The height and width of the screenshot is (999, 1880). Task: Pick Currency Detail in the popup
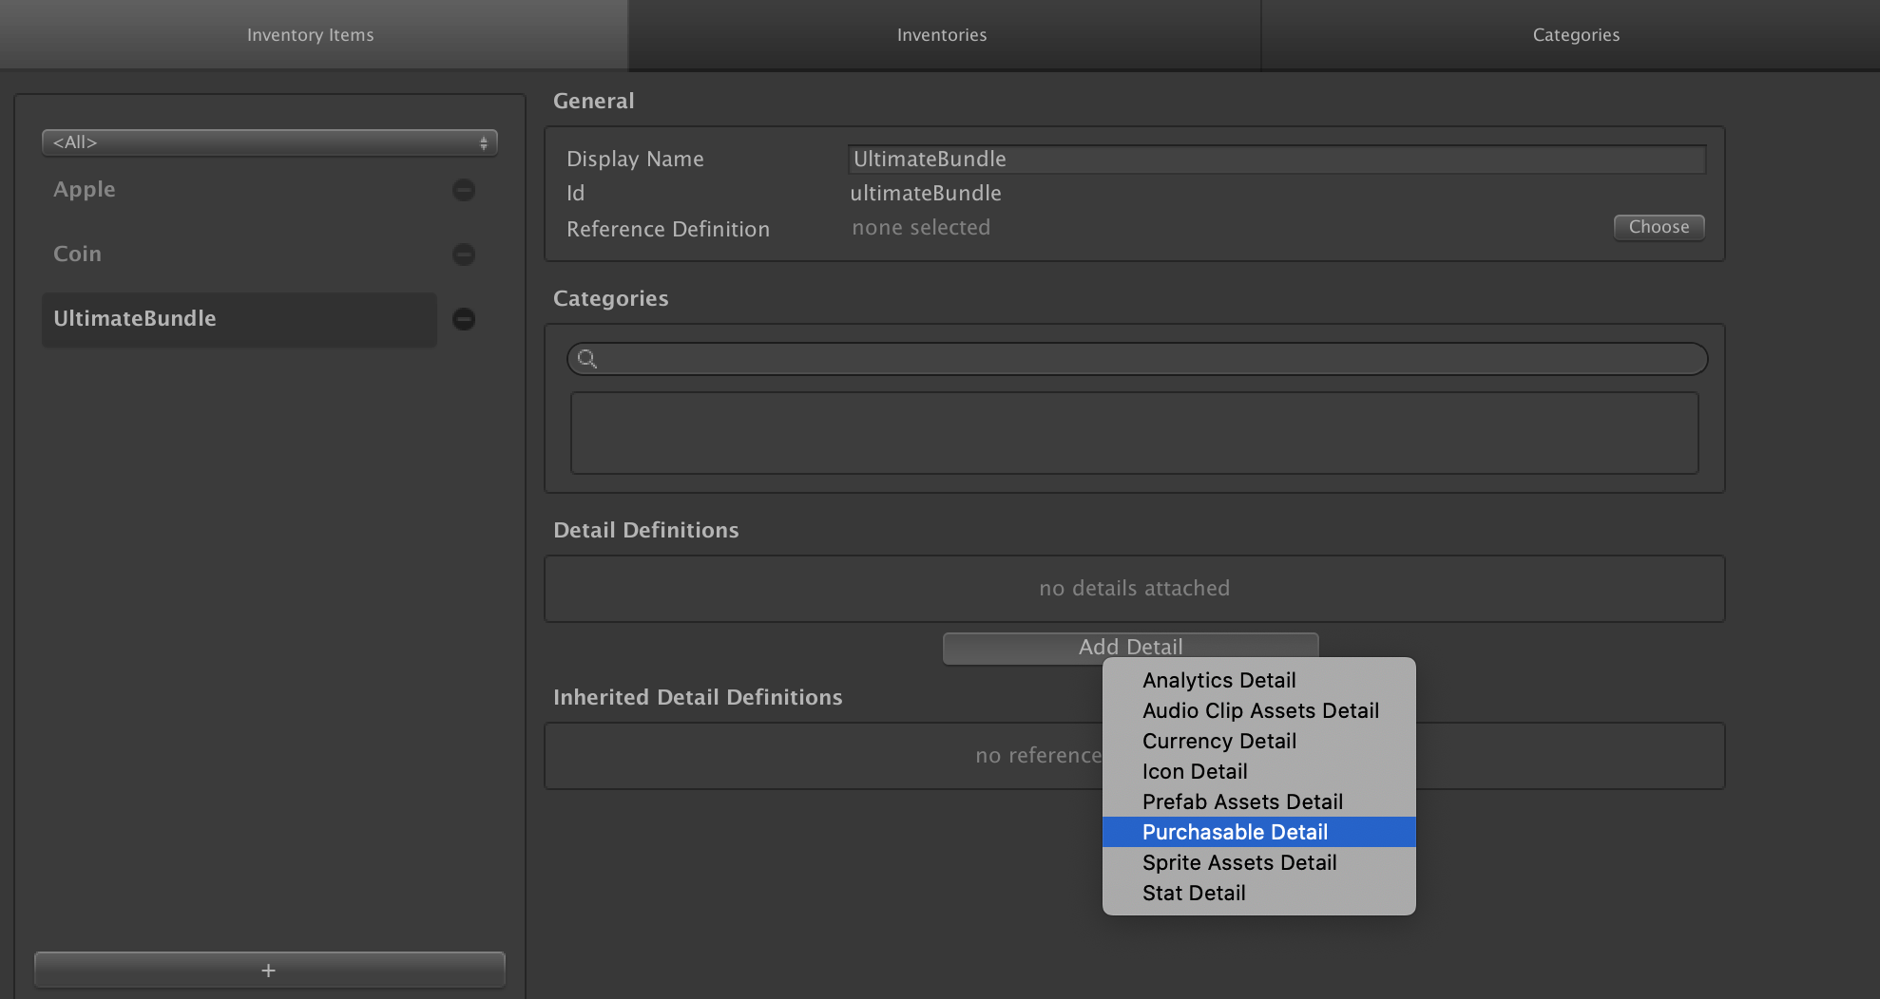click(1259, 741)
